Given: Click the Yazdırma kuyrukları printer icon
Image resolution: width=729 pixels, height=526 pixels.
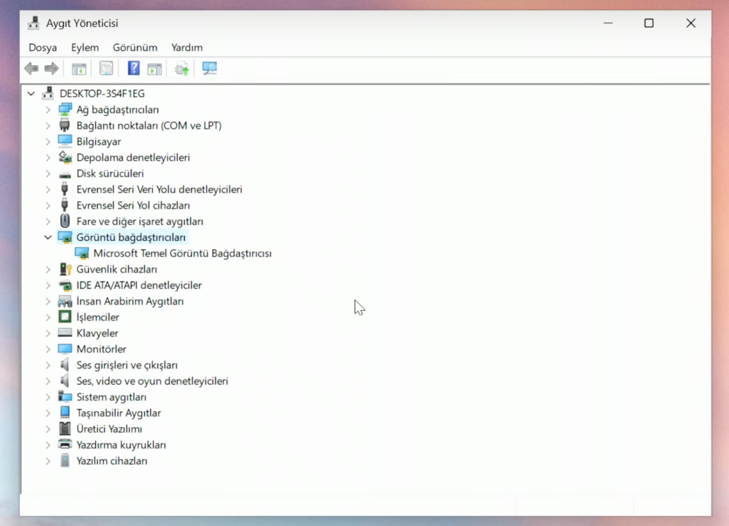Looking at the screenshot, I should click(65, 444).
